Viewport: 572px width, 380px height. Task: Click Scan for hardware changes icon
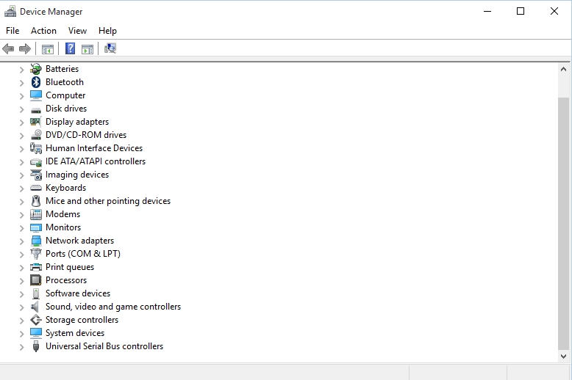tap(110, 48)
